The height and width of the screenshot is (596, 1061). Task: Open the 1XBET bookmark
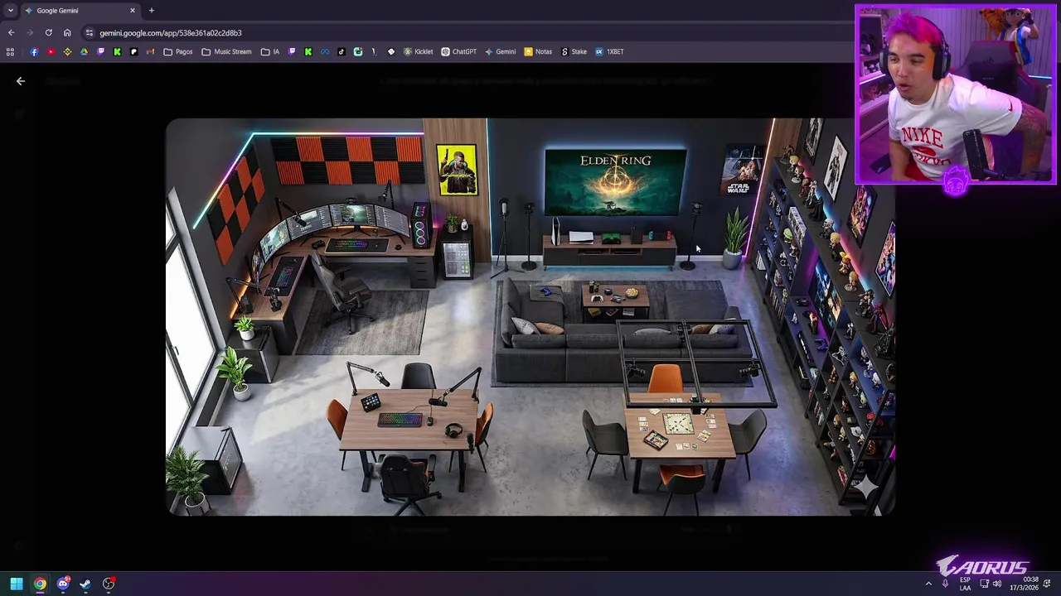tap(609, 51)
